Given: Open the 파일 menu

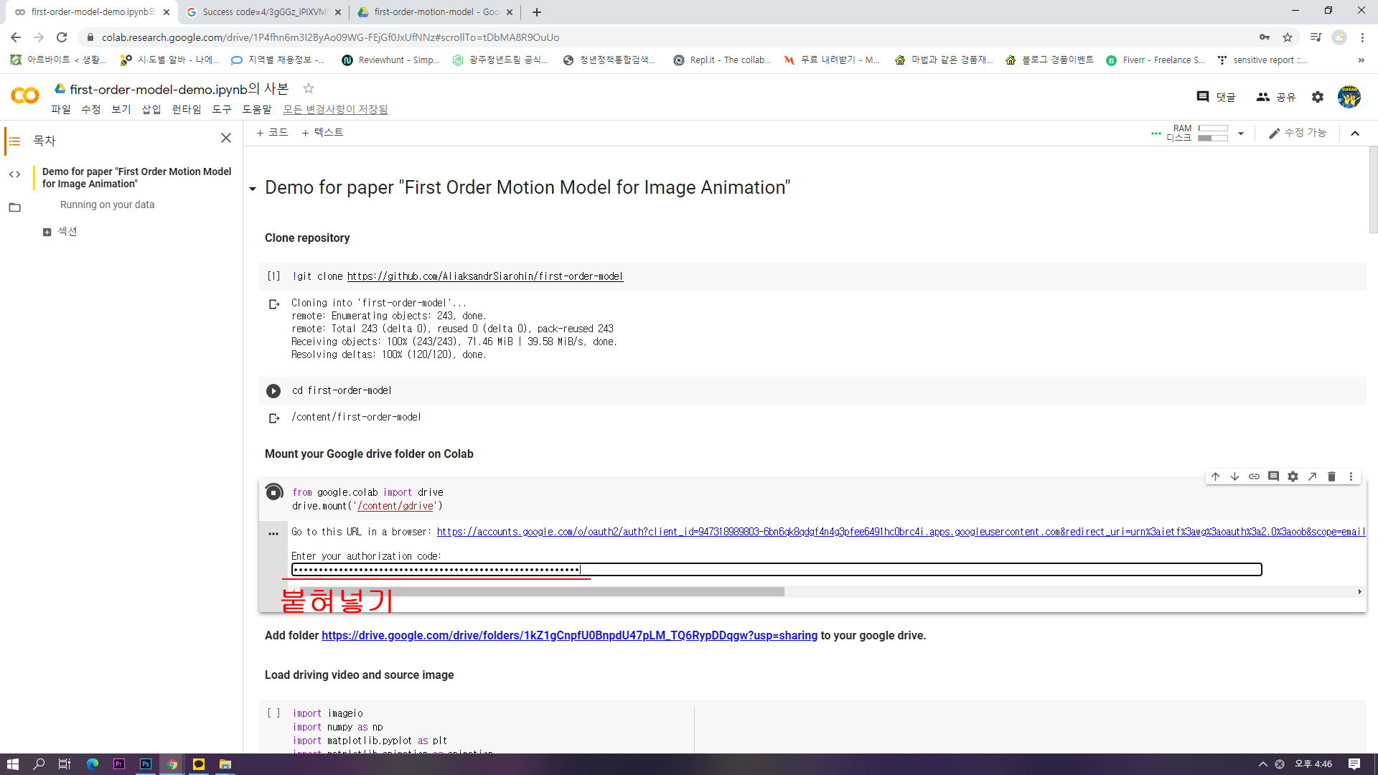Looking at the screenshot, I should tap(61, 109).
